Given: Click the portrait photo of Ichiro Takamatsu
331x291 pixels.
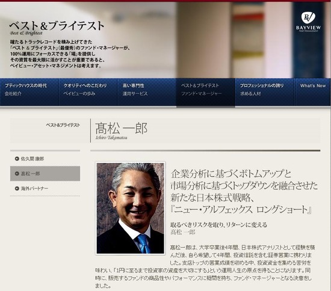Looking at the screenshot, I should [x=130, y=208].
